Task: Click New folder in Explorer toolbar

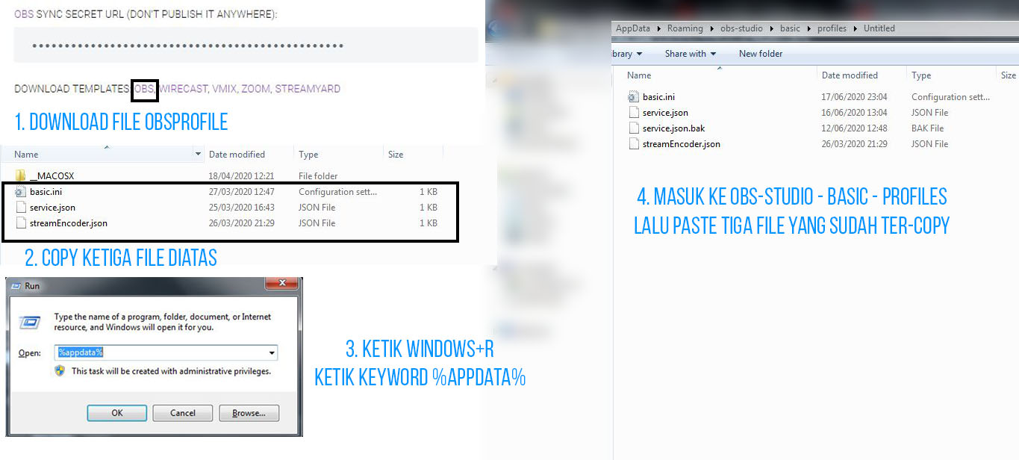Action: click(x=761, y=54)
